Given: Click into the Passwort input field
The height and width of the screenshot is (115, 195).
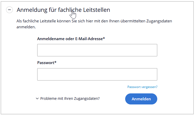Looking at the screenshot, I should click(x=97, y=74).
